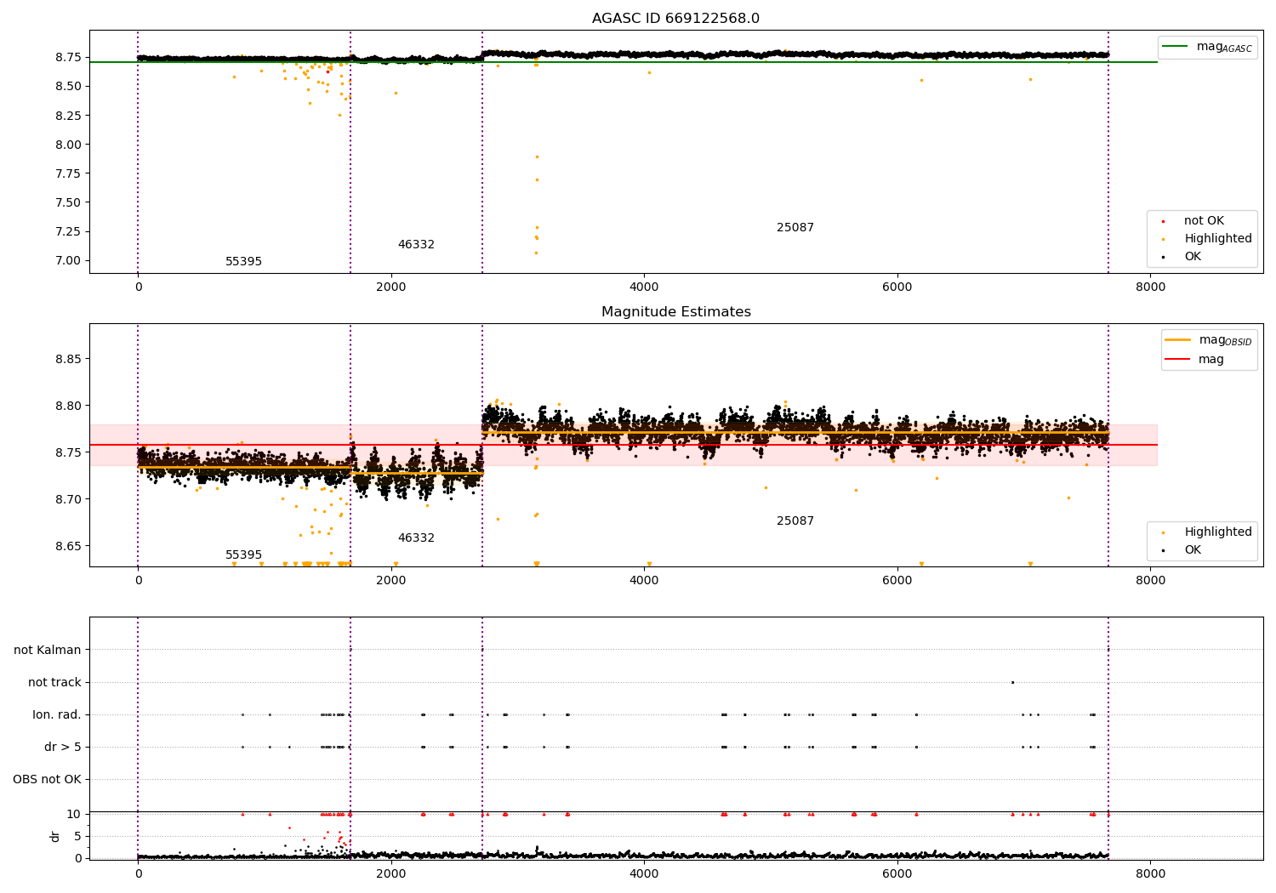Image resolution: width=1276 pixels, height=893 pixels.
Task: Click the 8000 x-tick under the top plot
Action: 1150,287
